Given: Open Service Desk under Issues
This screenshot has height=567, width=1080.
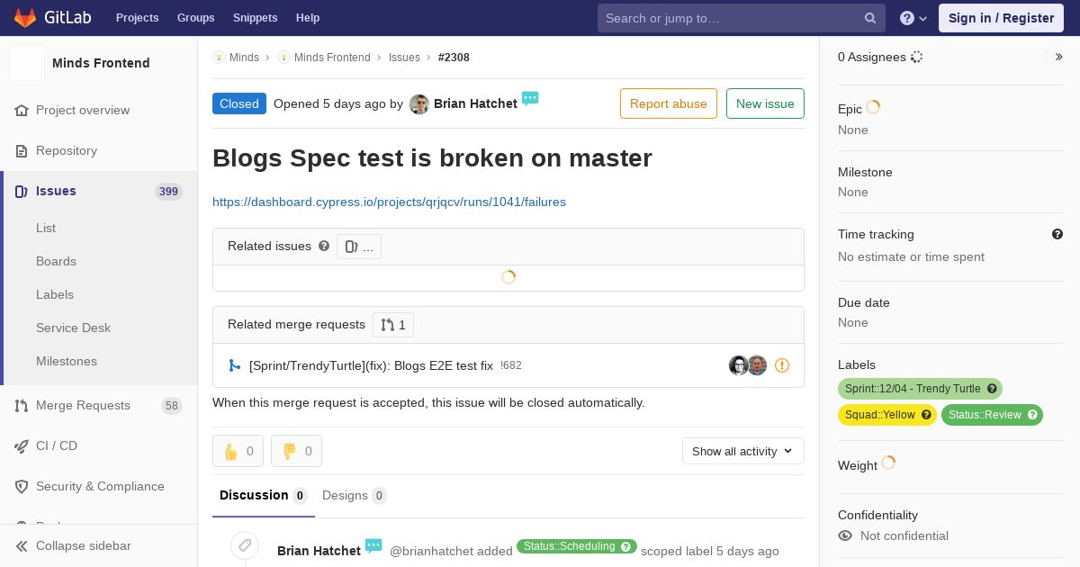Looking at the screenshot, I should (73, 328).
